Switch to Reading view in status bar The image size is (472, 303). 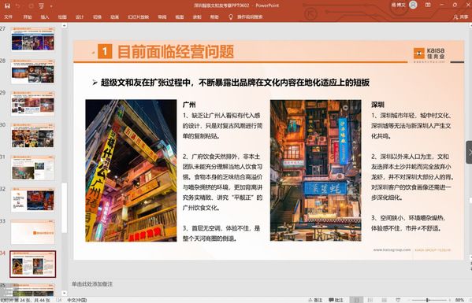pos(385,300)
